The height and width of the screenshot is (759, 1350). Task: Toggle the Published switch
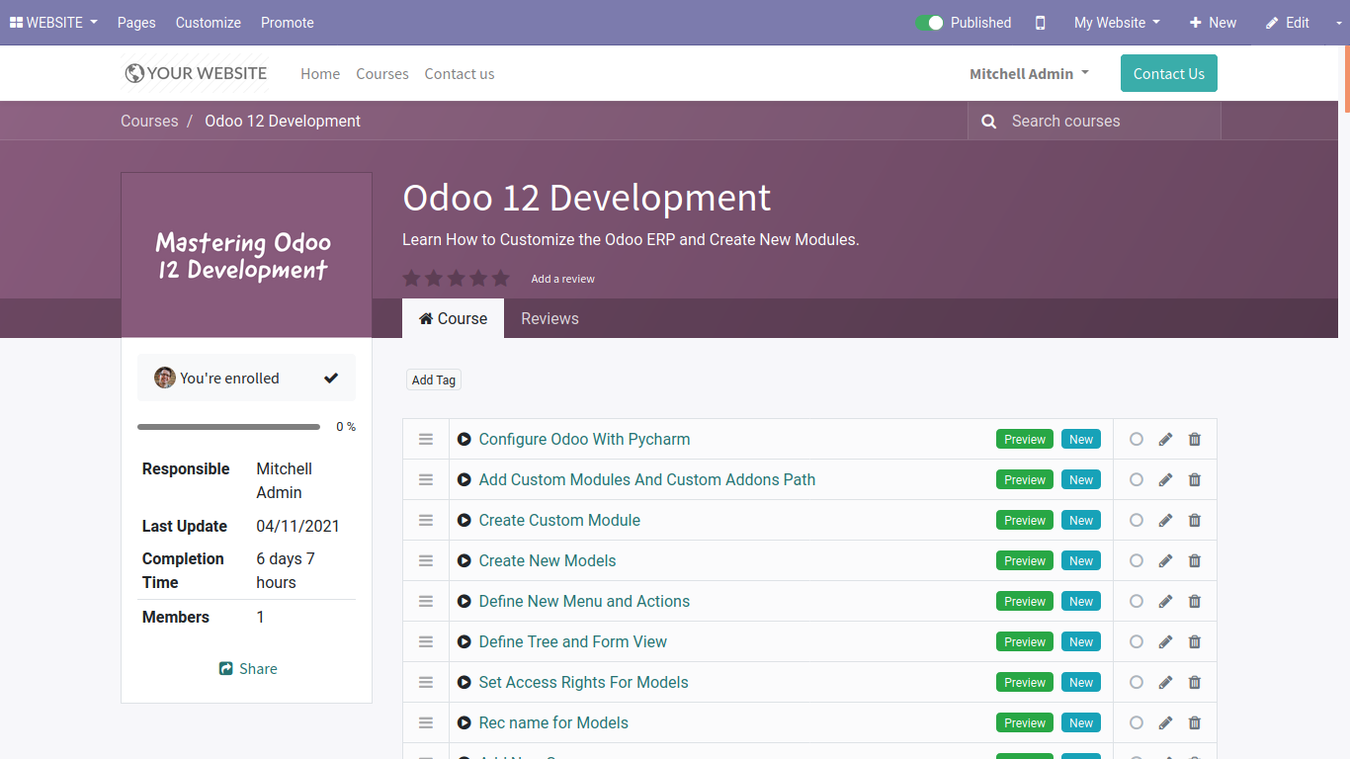(929, 23)
